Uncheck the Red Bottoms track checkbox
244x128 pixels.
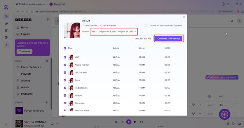65,88
